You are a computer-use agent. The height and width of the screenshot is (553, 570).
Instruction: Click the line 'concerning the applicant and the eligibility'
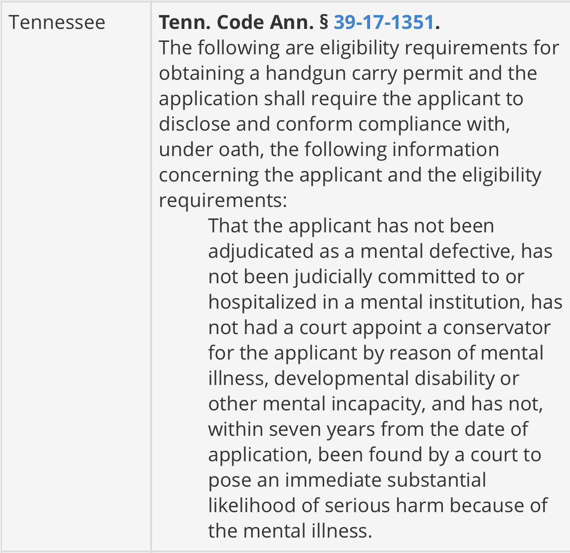350,175
